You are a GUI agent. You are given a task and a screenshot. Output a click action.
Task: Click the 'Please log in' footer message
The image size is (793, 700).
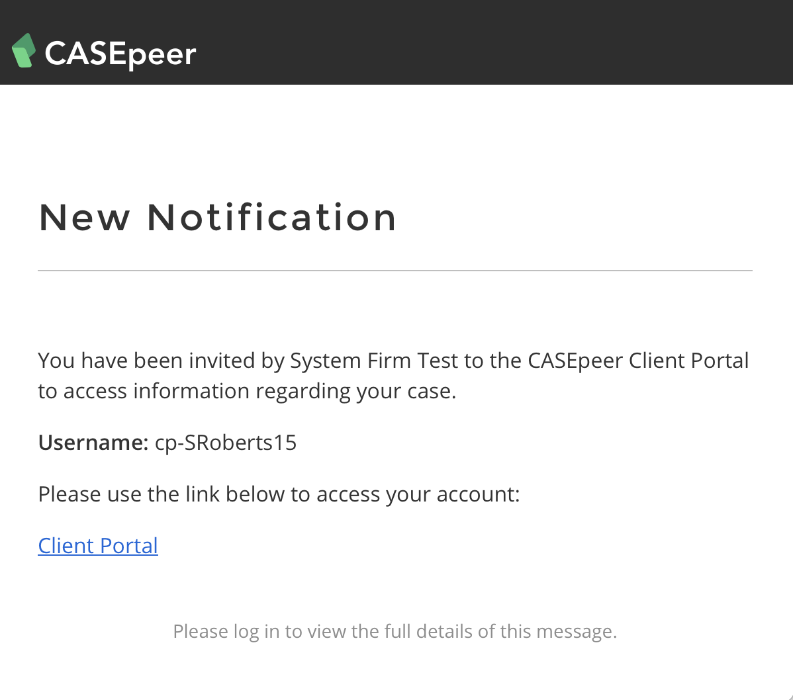(395, 631)
